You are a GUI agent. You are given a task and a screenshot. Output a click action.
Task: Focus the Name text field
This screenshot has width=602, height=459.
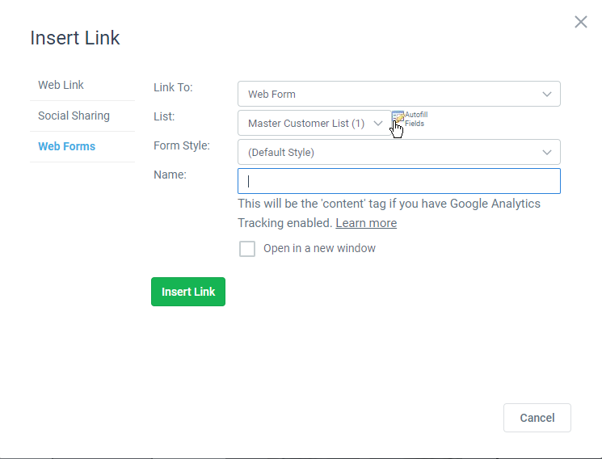pos(398,181)
